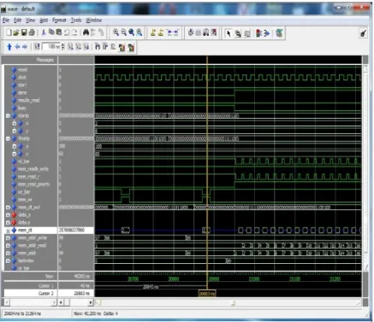Viewport: 374px width, 322px height.
Task: Click the 100 ns run length field
Action: [51, 46]
